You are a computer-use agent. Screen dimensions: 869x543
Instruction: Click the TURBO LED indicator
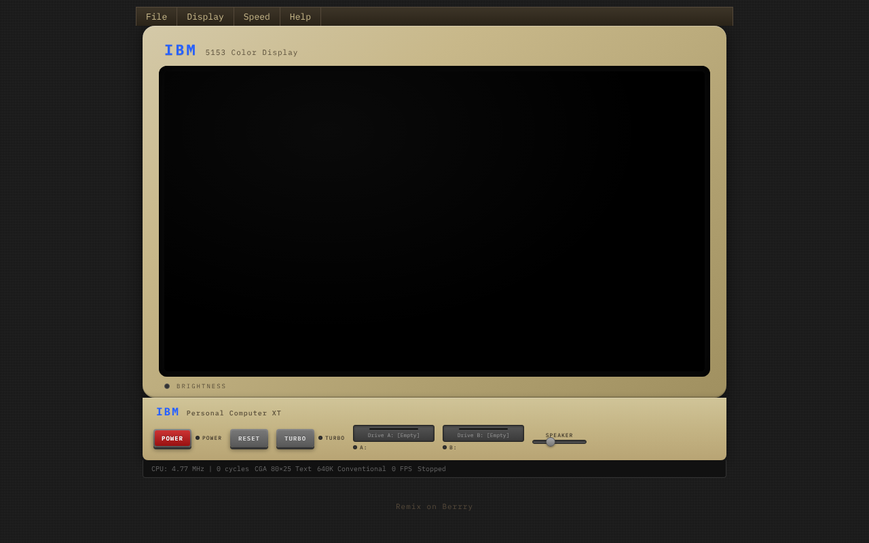[319, 438]
